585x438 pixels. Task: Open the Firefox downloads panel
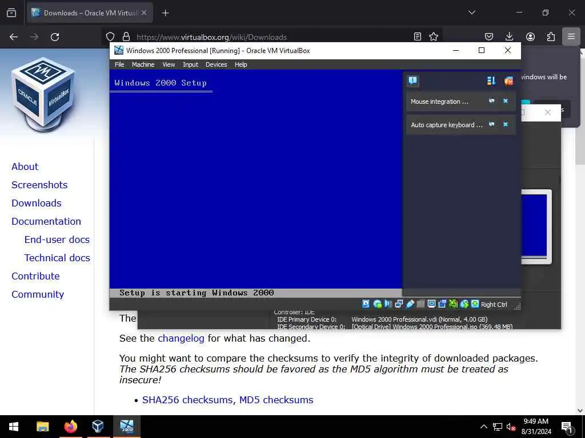point(509,36)
